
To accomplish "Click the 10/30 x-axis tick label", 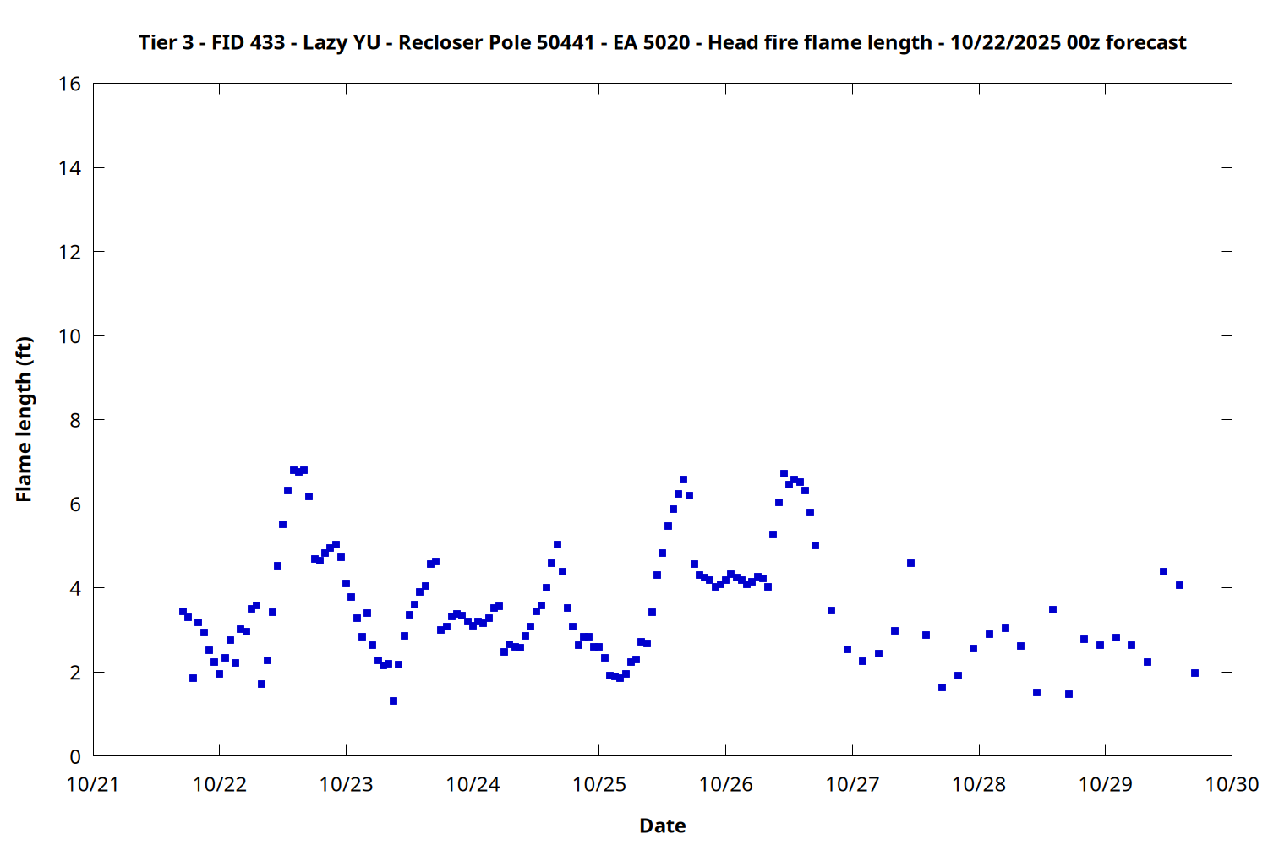I will click(x=1232, y=785).
